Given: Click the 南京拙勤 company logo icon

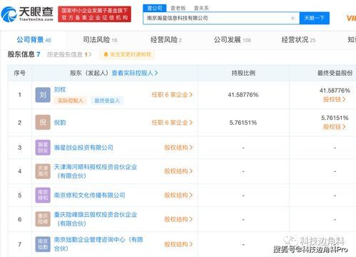Looking at the screenshot, I should click(43, 244).
